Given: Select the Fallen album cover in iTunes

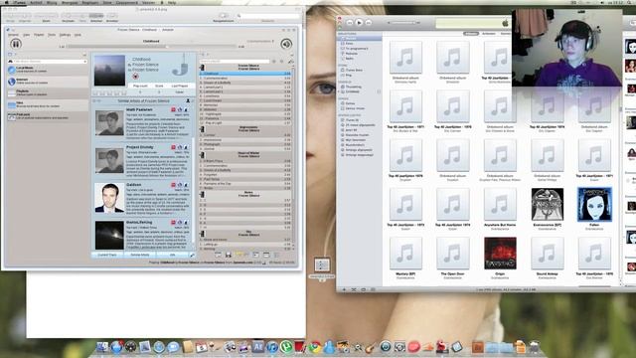Looking at the screenshot, I should tap(594, 205).
